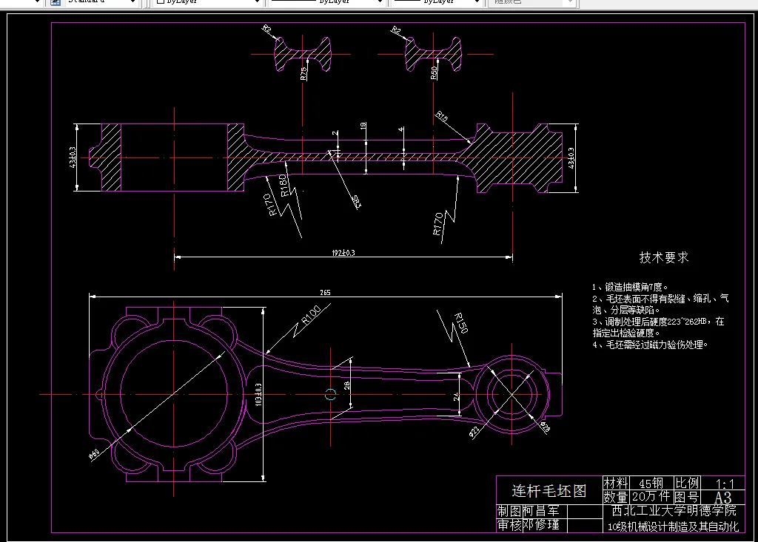Click the 19 thickness dimension text
This screenshot has height=542, width=758.
pos(363,126)
